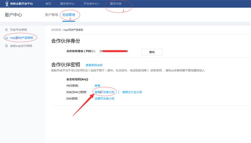This screenshot has height=143, width=251.
Task: Select 开放平台密钥 in the sidebar
Action: point(18,29)
